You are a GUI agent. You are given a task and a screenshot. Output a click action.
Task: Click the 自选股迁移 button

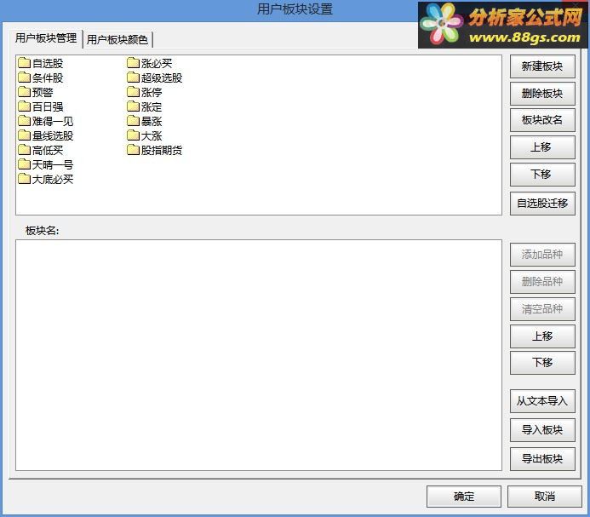542,204
